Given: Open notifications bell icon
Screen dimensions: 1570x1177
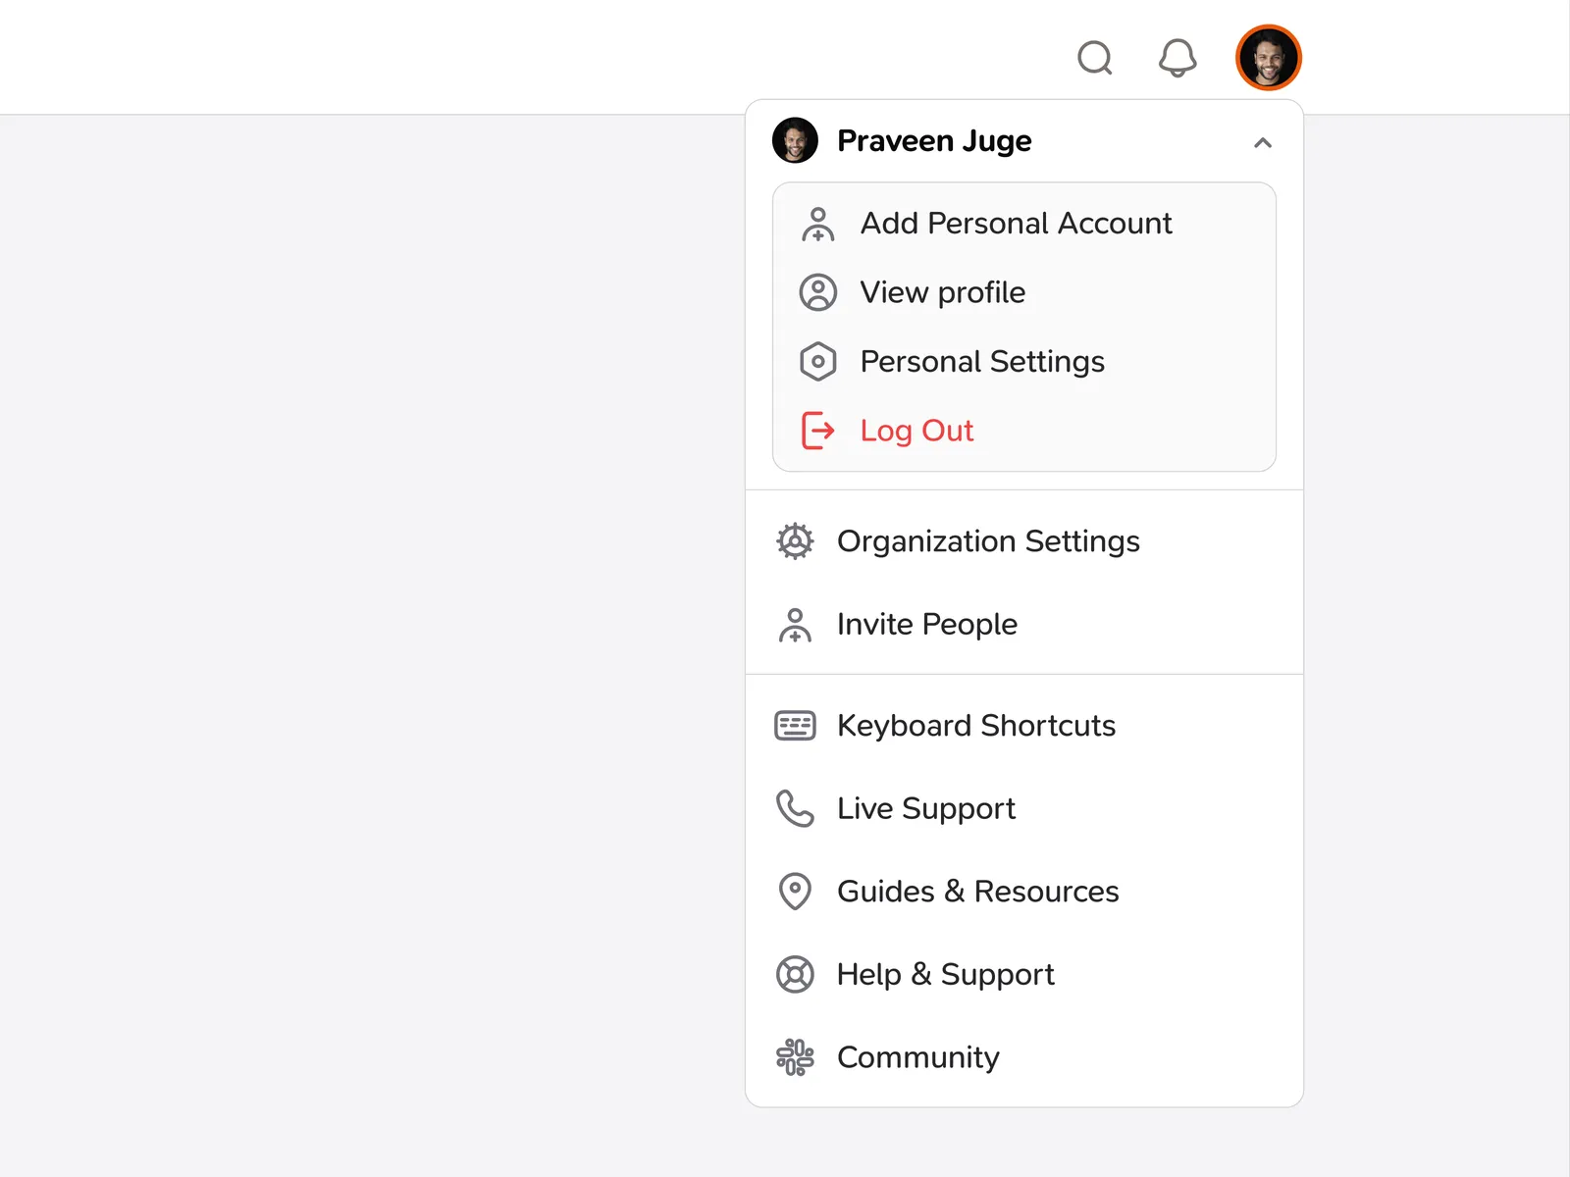Looking at the screenshot, I should click(x=1177, y=59).
